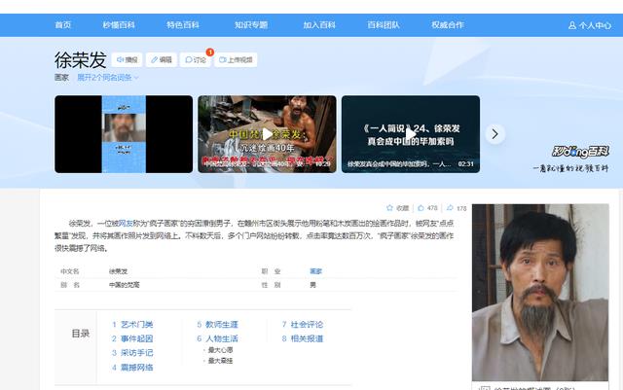Click the 播报 speaker button

128,60
